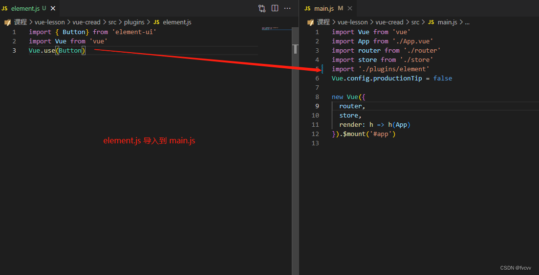Open changes compare icon in left editor
539x275 pixels.
click(x=262, y=8)
